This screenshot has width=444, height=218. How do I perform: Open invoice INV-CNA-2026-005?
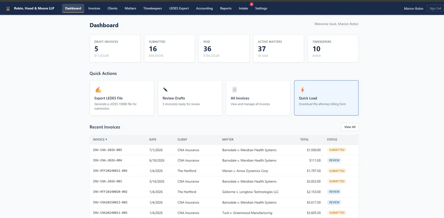click(x=108, y=150)
